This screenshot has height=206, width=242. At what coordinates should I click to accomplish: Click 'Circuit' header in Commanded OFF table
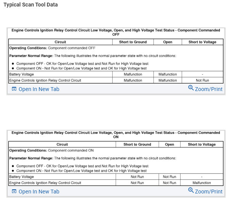[x=60, y=42]
